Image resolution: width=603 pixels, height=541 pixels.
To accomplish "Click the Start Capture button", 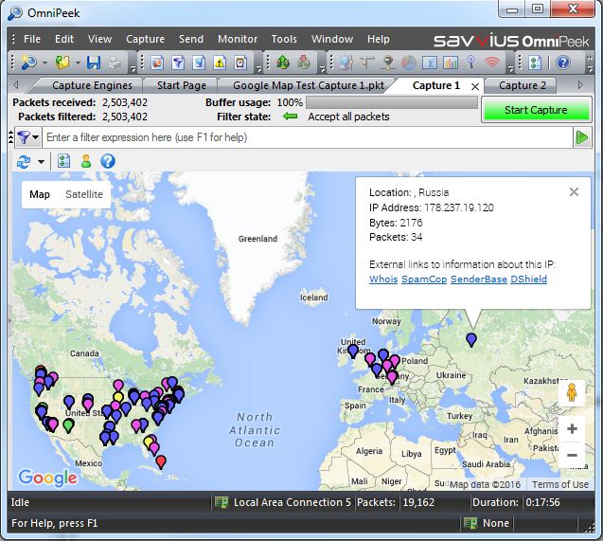I will (x=536, y=110).
